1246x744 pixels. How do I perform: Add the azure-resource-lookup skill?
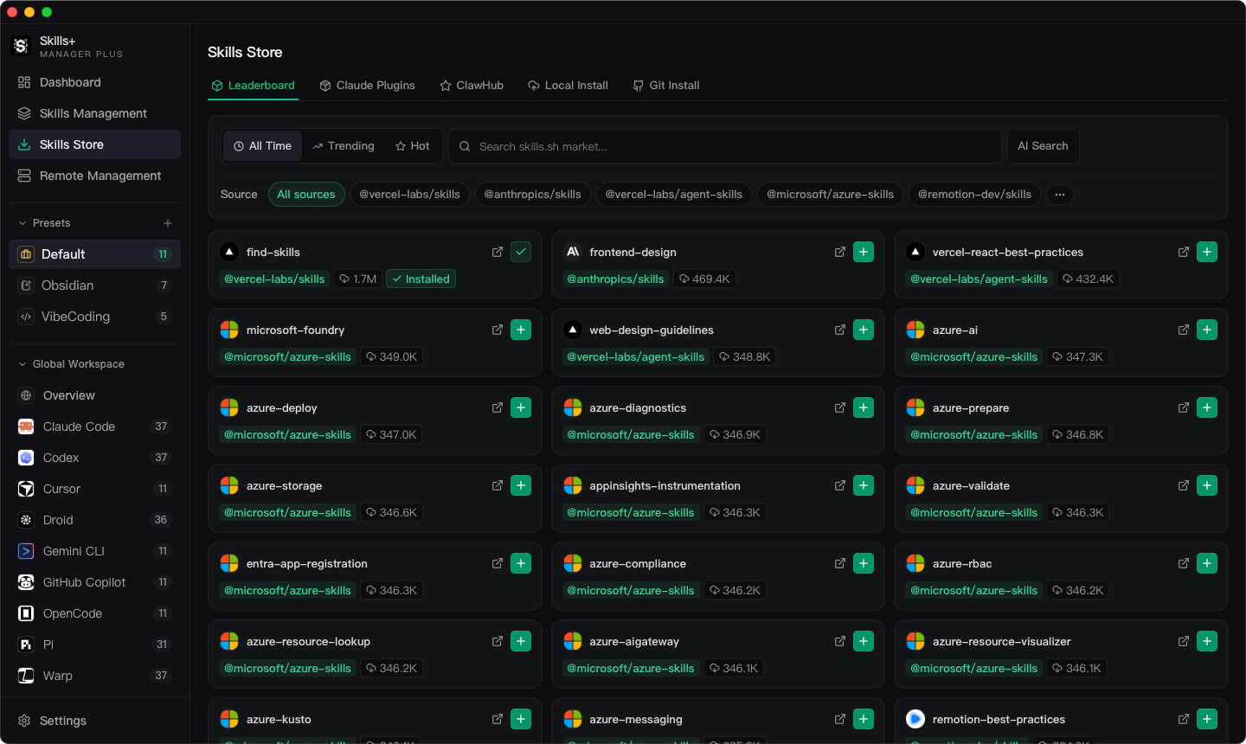521,641
